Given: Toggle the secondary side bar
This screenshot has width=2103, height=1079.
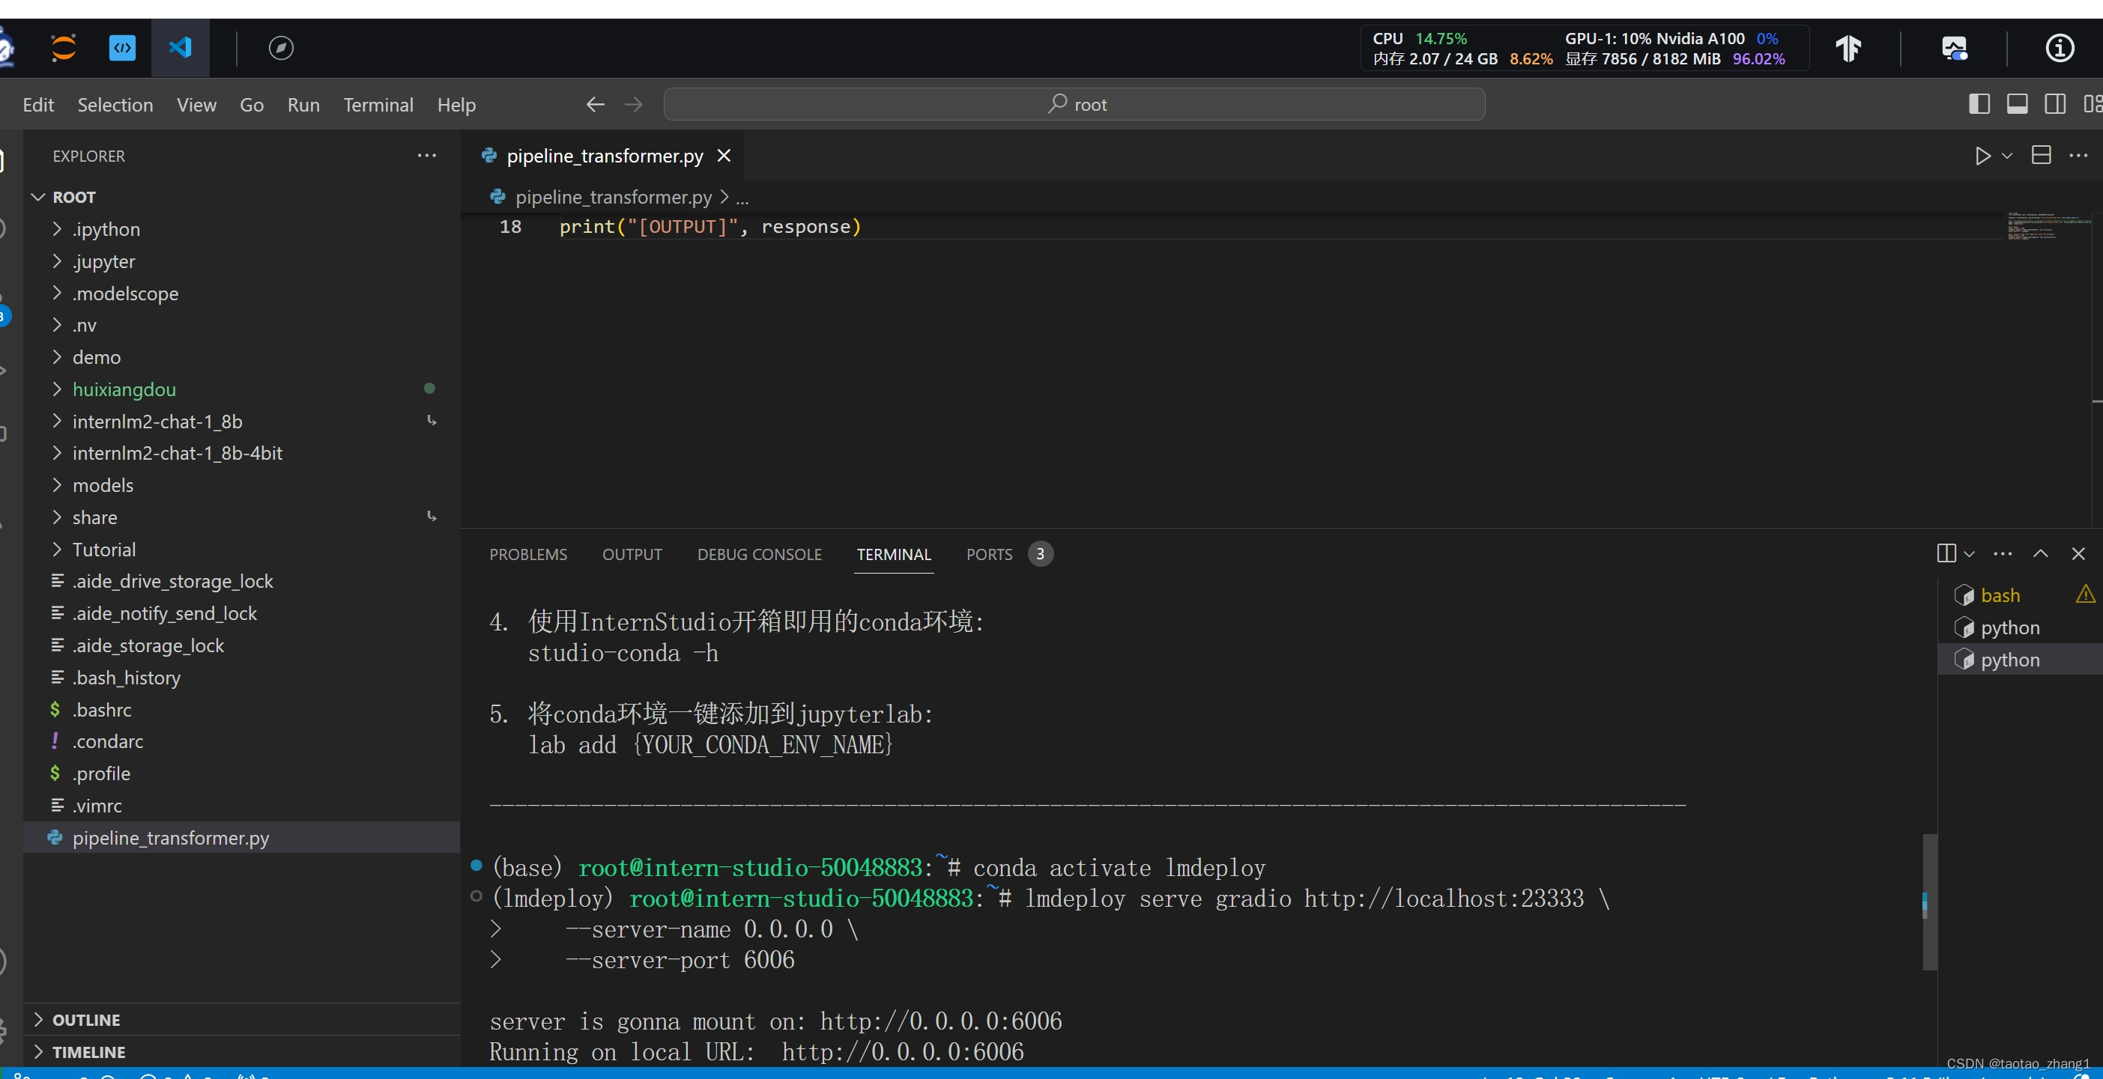Looking at the screenshot, I should (x=2056, y=103).
